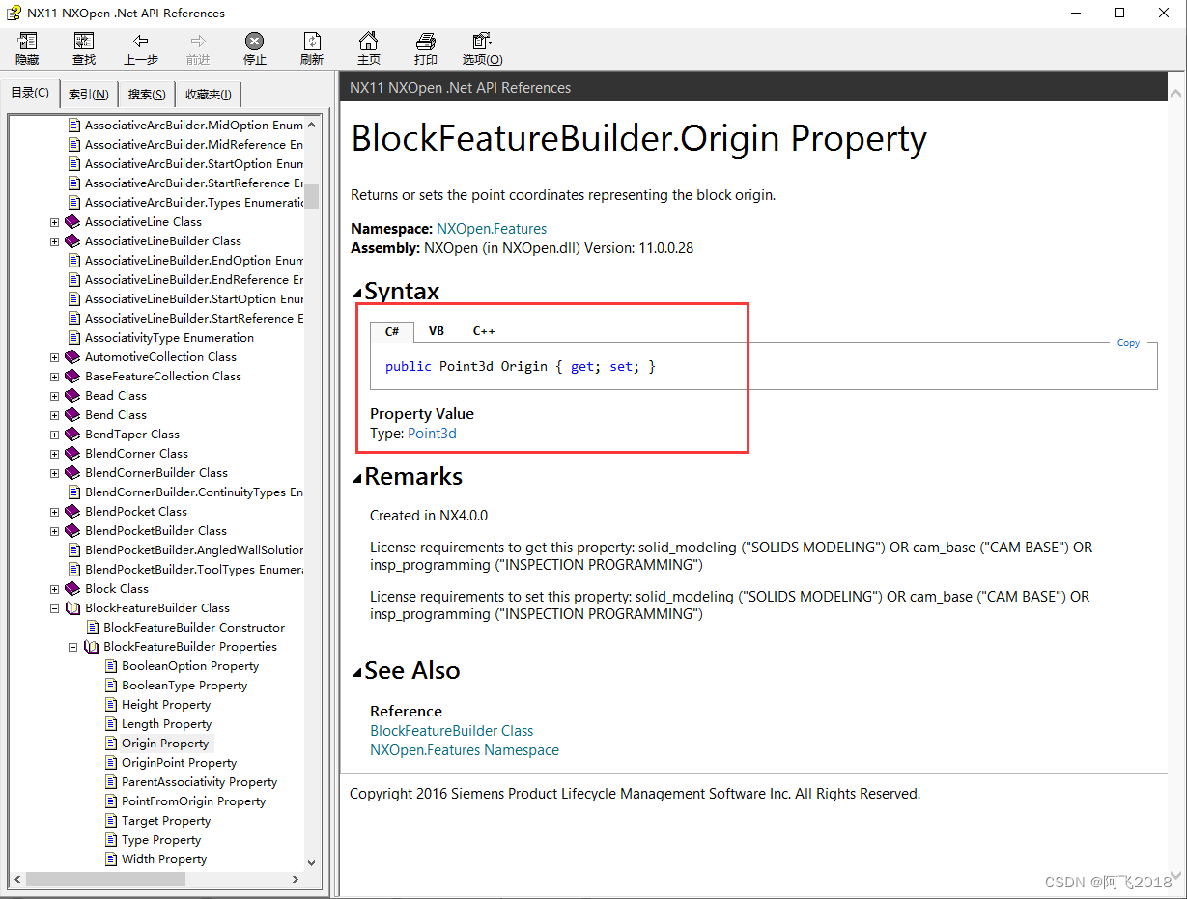Screen dimensions: 1187x899
Task: Collapse the Syntax section heading
Action: click(x=395, y=291)
